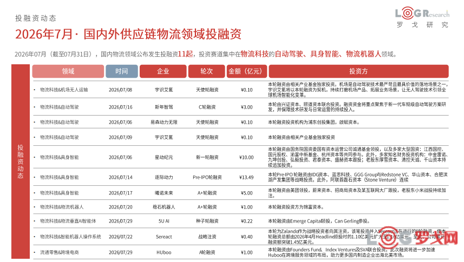Click the A轮融资 cell in HUboo row
Viewport: 464px width, 262px height.
[x=207, y=253]
